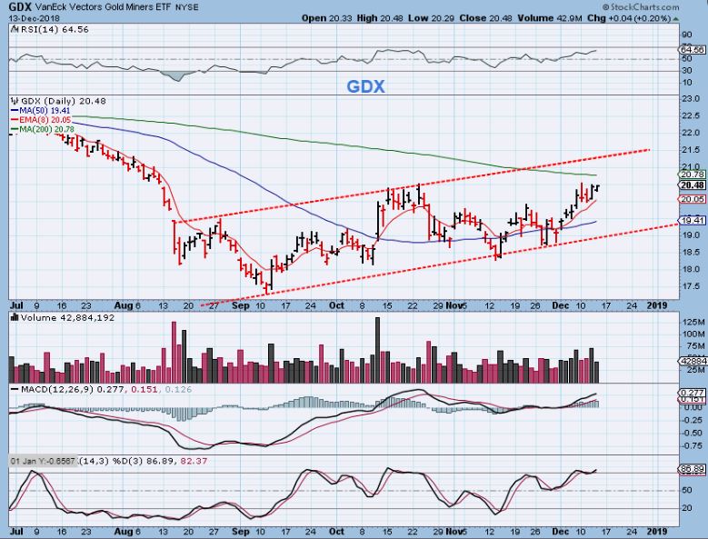This screenshot has height=539, width=708.
Task: Click the 2019 label on the bottom date axis
Action: (x=657, y=532)
